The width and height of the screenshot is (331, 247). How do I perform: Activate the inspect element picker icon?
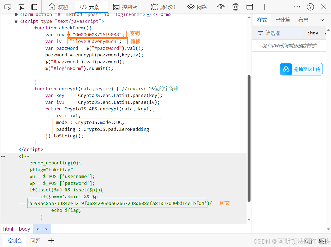(8, 7)
